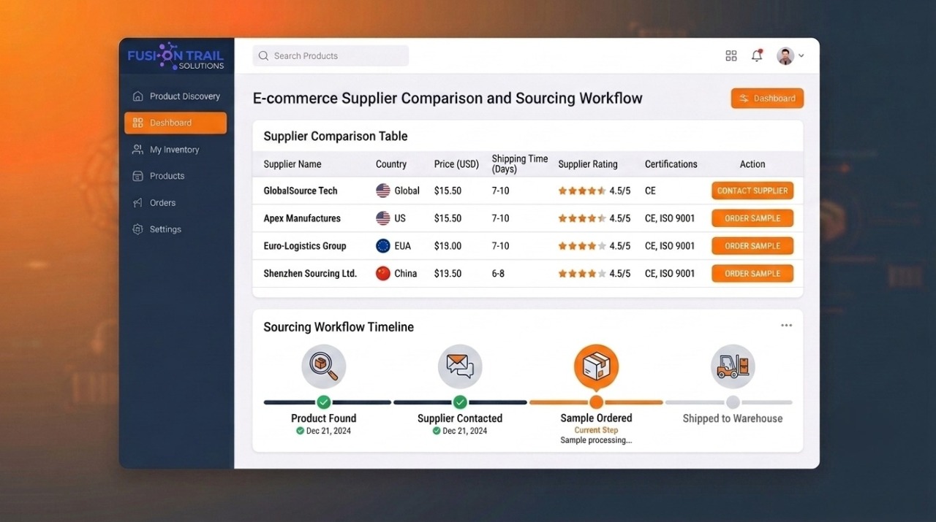Click the EU flag for Euro-Logistics Group
Screen dimensions: 936x522
[383, 246]
